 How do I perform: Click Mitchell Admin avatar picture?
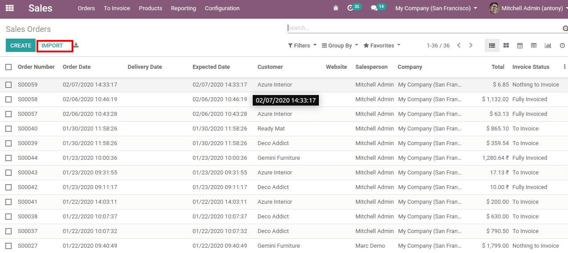pos(494,8)
